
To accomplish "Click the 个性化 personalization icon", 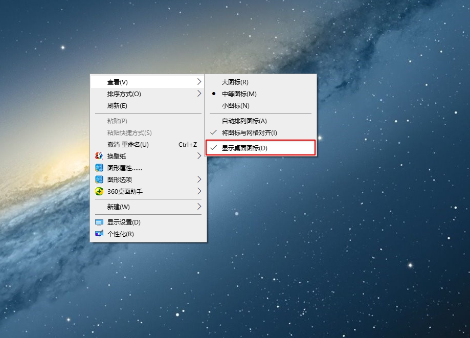I will [x=99, y=234].
